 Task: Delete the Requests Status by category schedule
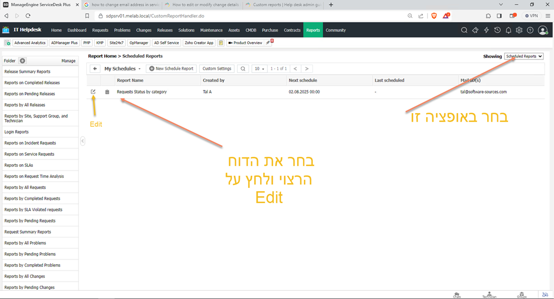tap(107, 92)
